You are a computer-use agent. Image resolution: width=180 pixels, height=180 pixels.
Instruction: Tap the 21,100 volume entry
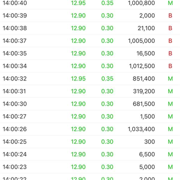click(x=146, y=28)
